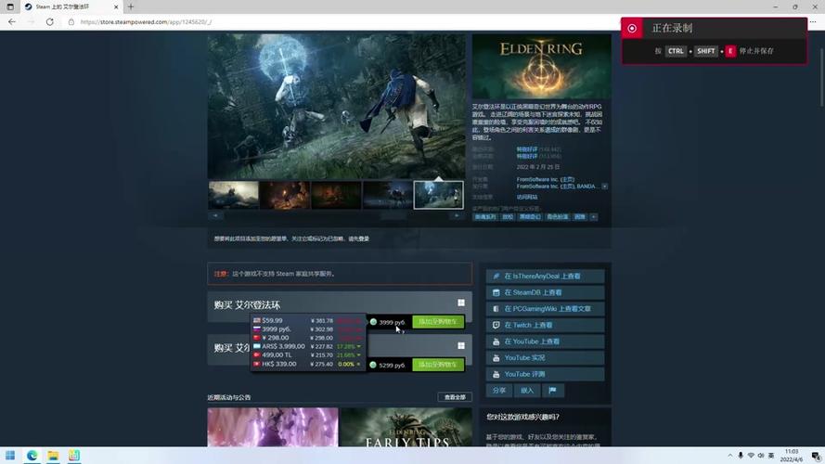Select the second screenshot thumbnail
Image resolution: width=825 pixels, height=464 pixels.
[285, 195]
